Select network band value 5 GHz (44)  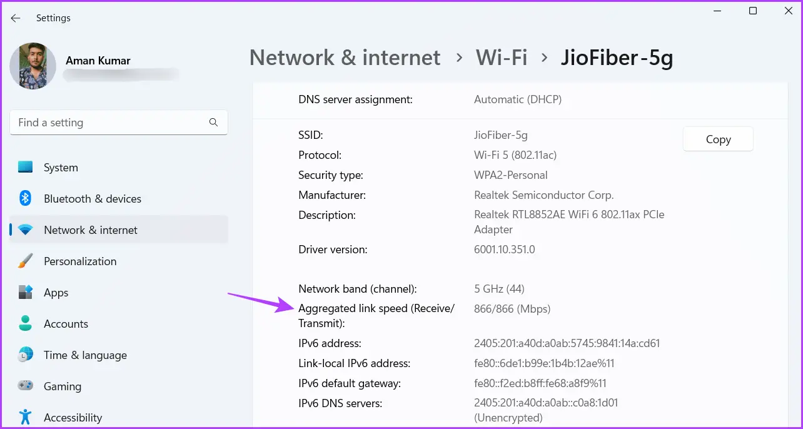pos(499,289)
